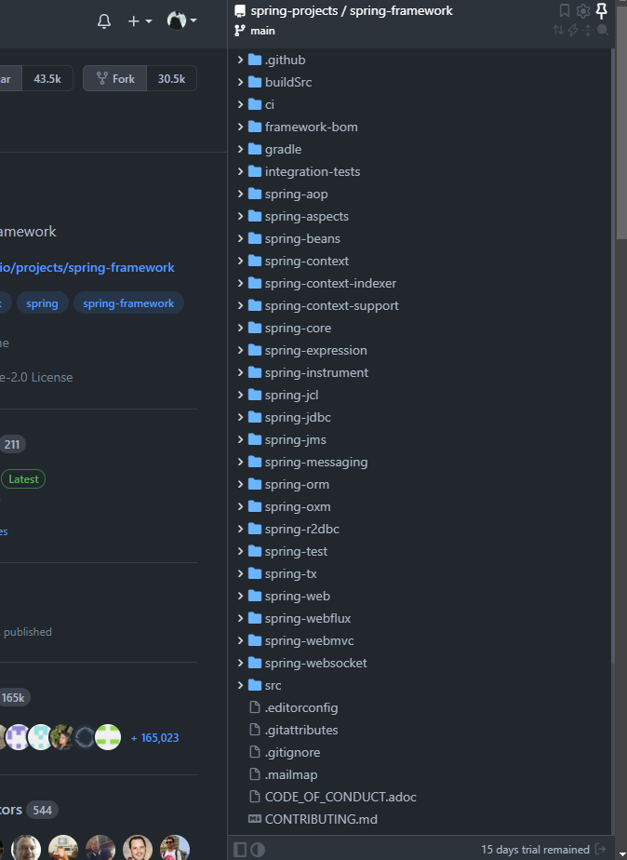627x860 pixels.
Task: Open the + 165,023 dependents link
Action: (155, 738)
